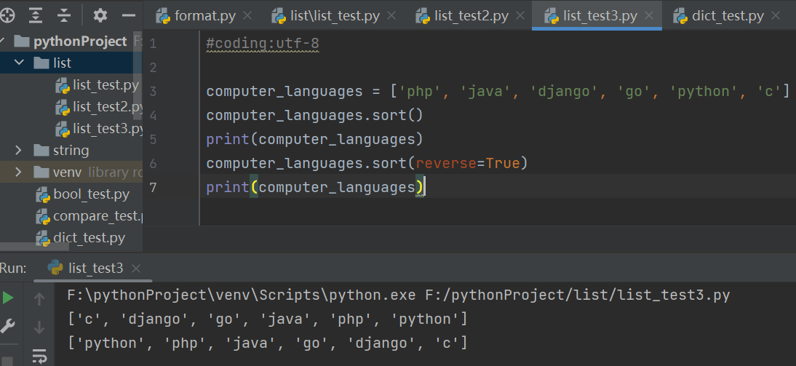Close the list_test3 run tab
Viewport: 796px width, 366px height.
pos(135,268)
